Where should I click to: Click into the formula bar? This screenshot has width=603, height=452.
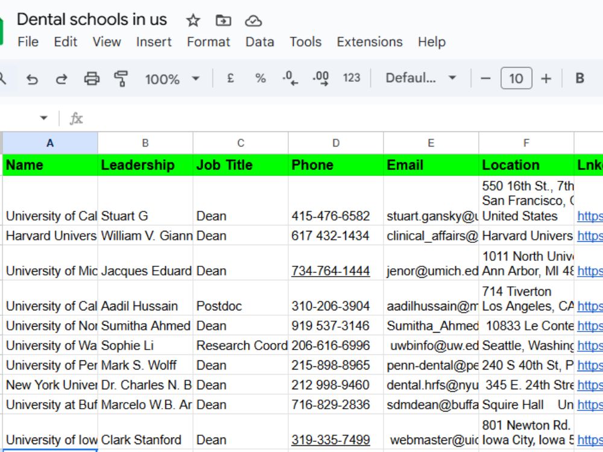pos(343,118)
